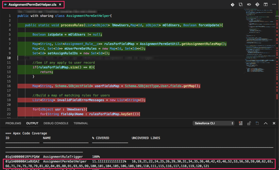Open the output log in an editor window
Image resolution: width=279 pixels, height=170 pixels.
click(x=257, y=123)
